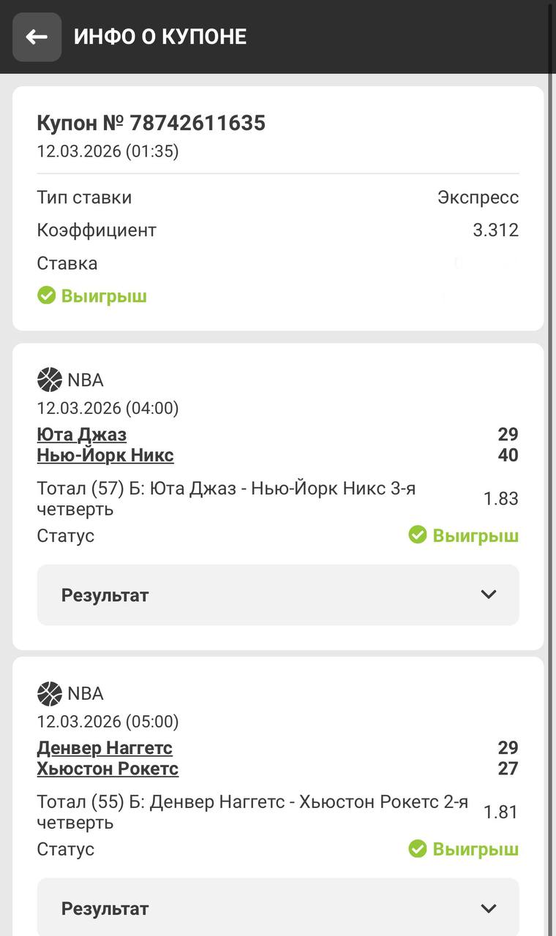Click the 3.312 coefficient value
Screen dimensions: 556x936
[495, 230]
